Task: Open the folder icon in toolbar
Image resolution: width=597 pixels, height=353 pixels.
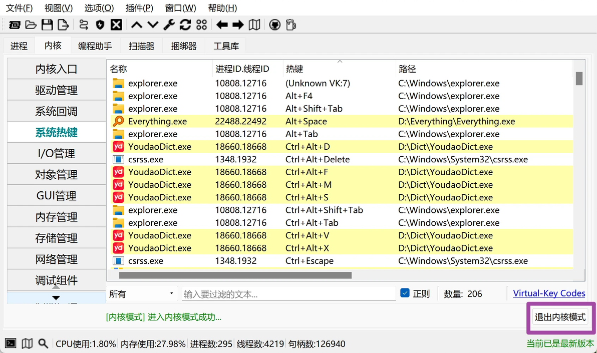Action: (31, 25)
